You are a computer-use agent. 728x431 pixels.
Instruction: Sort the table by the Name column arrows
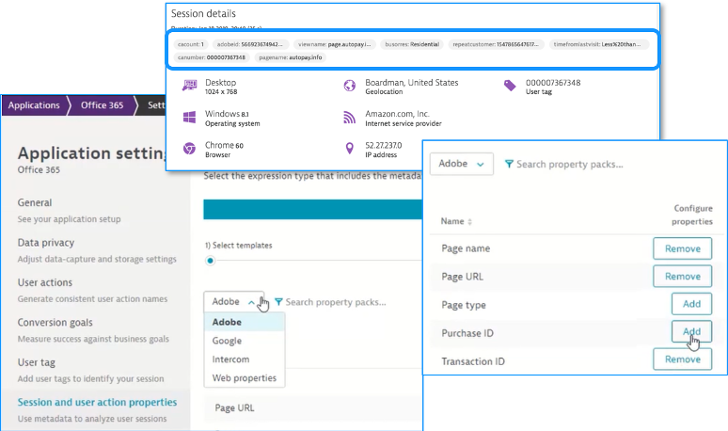click(x=469, y=221)
